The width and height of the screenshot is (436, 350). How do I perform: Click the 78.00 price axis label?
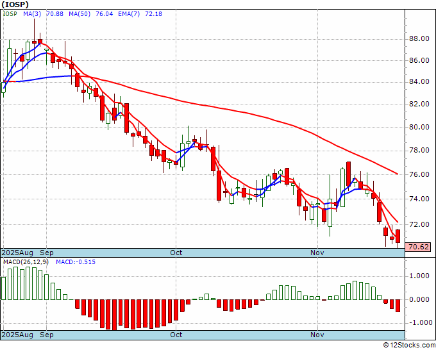click(x=419, y=151)
